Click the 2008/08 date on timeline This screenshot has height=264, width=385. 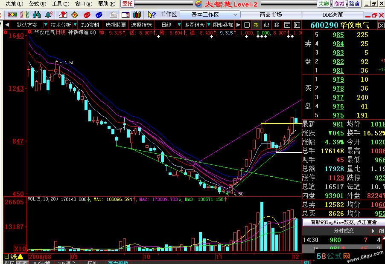(40, 257)
